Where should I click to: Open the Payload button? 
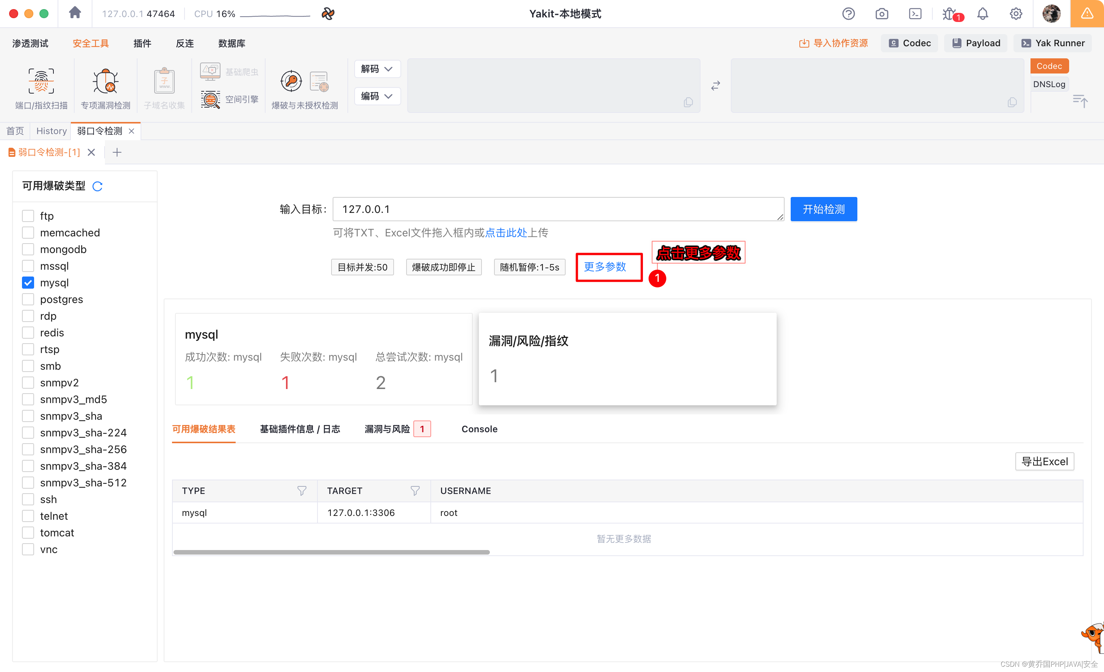click(x=976, y=43)
